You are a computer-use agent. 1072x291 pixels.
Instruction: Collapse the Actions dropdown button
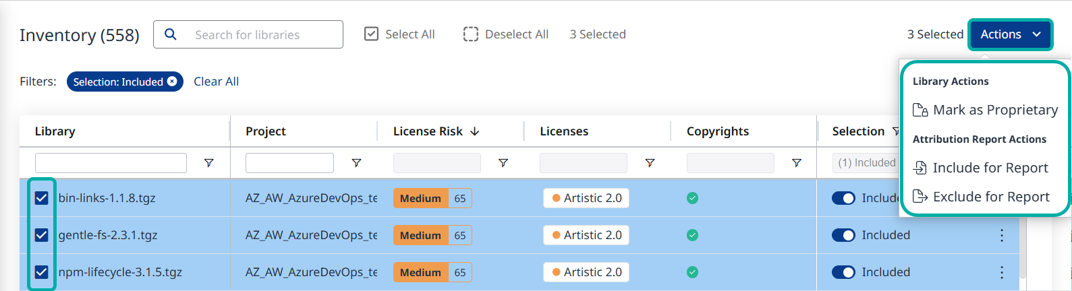click(x=1010, y=34)
